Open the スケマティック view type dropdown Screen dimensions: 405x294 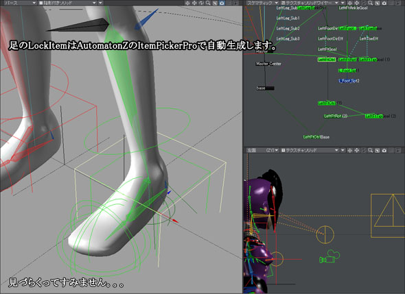pos(262,3)
